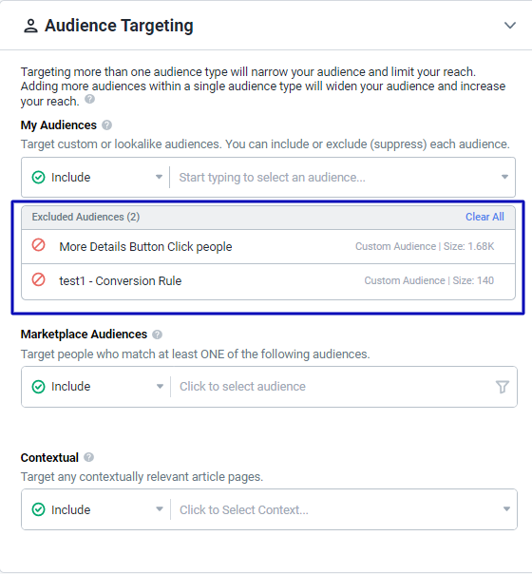532x574 pixels.
Task: Select the More Details Button Click people row
Action: pyautogui.click(x=268, y=247)
